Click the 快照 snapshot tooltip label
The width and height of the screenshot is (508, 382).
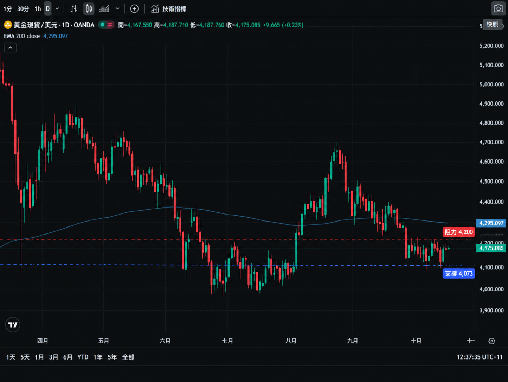tap(492, 24)
